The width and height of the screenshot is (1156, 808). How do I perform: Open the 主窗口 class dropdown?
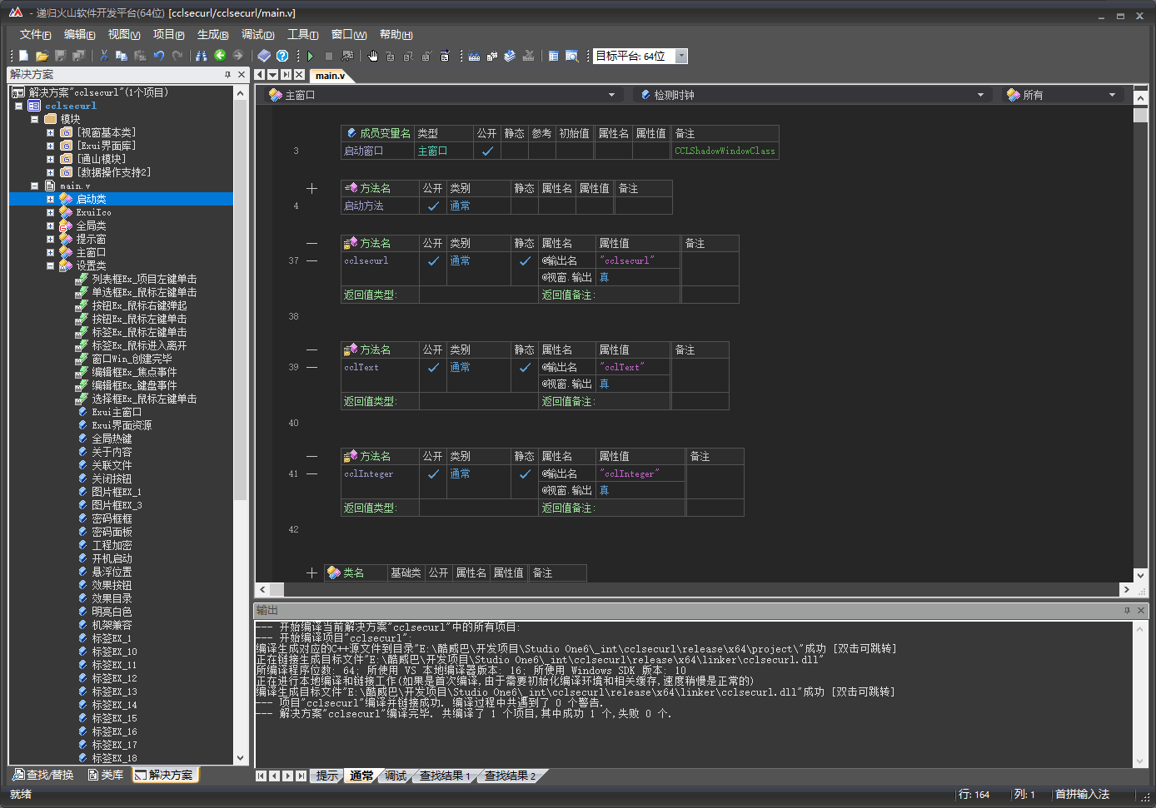point(611,95)
